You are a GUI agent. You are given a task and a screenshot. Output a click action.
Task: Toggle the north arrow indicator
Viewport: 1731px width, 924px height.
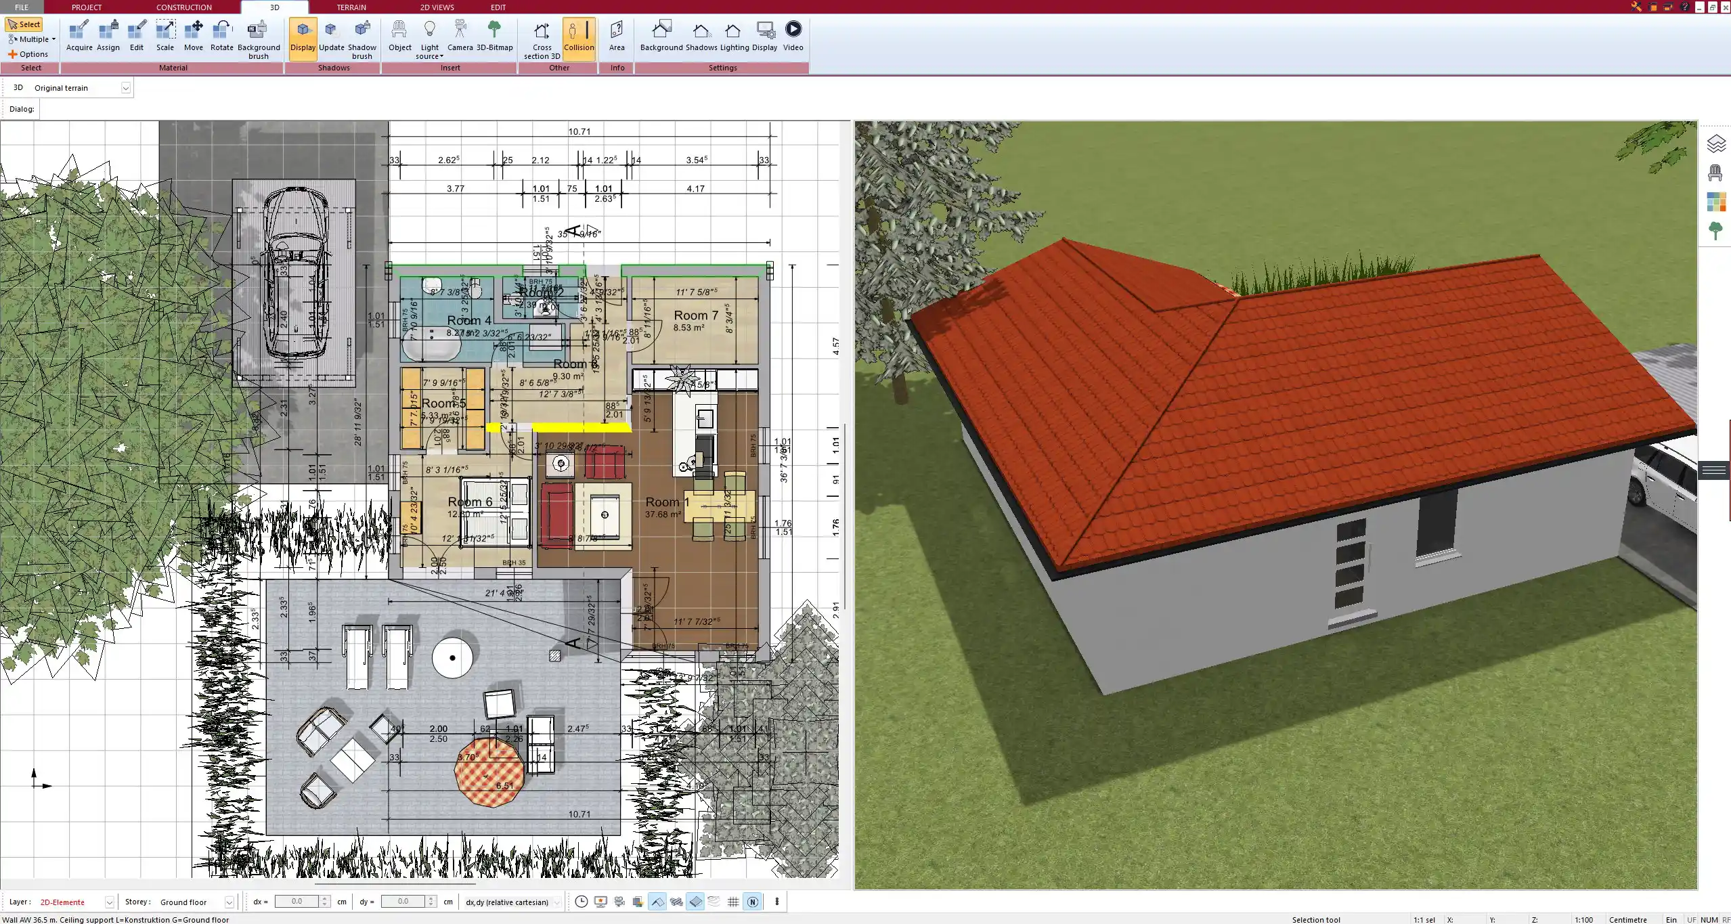coord(752,902)
